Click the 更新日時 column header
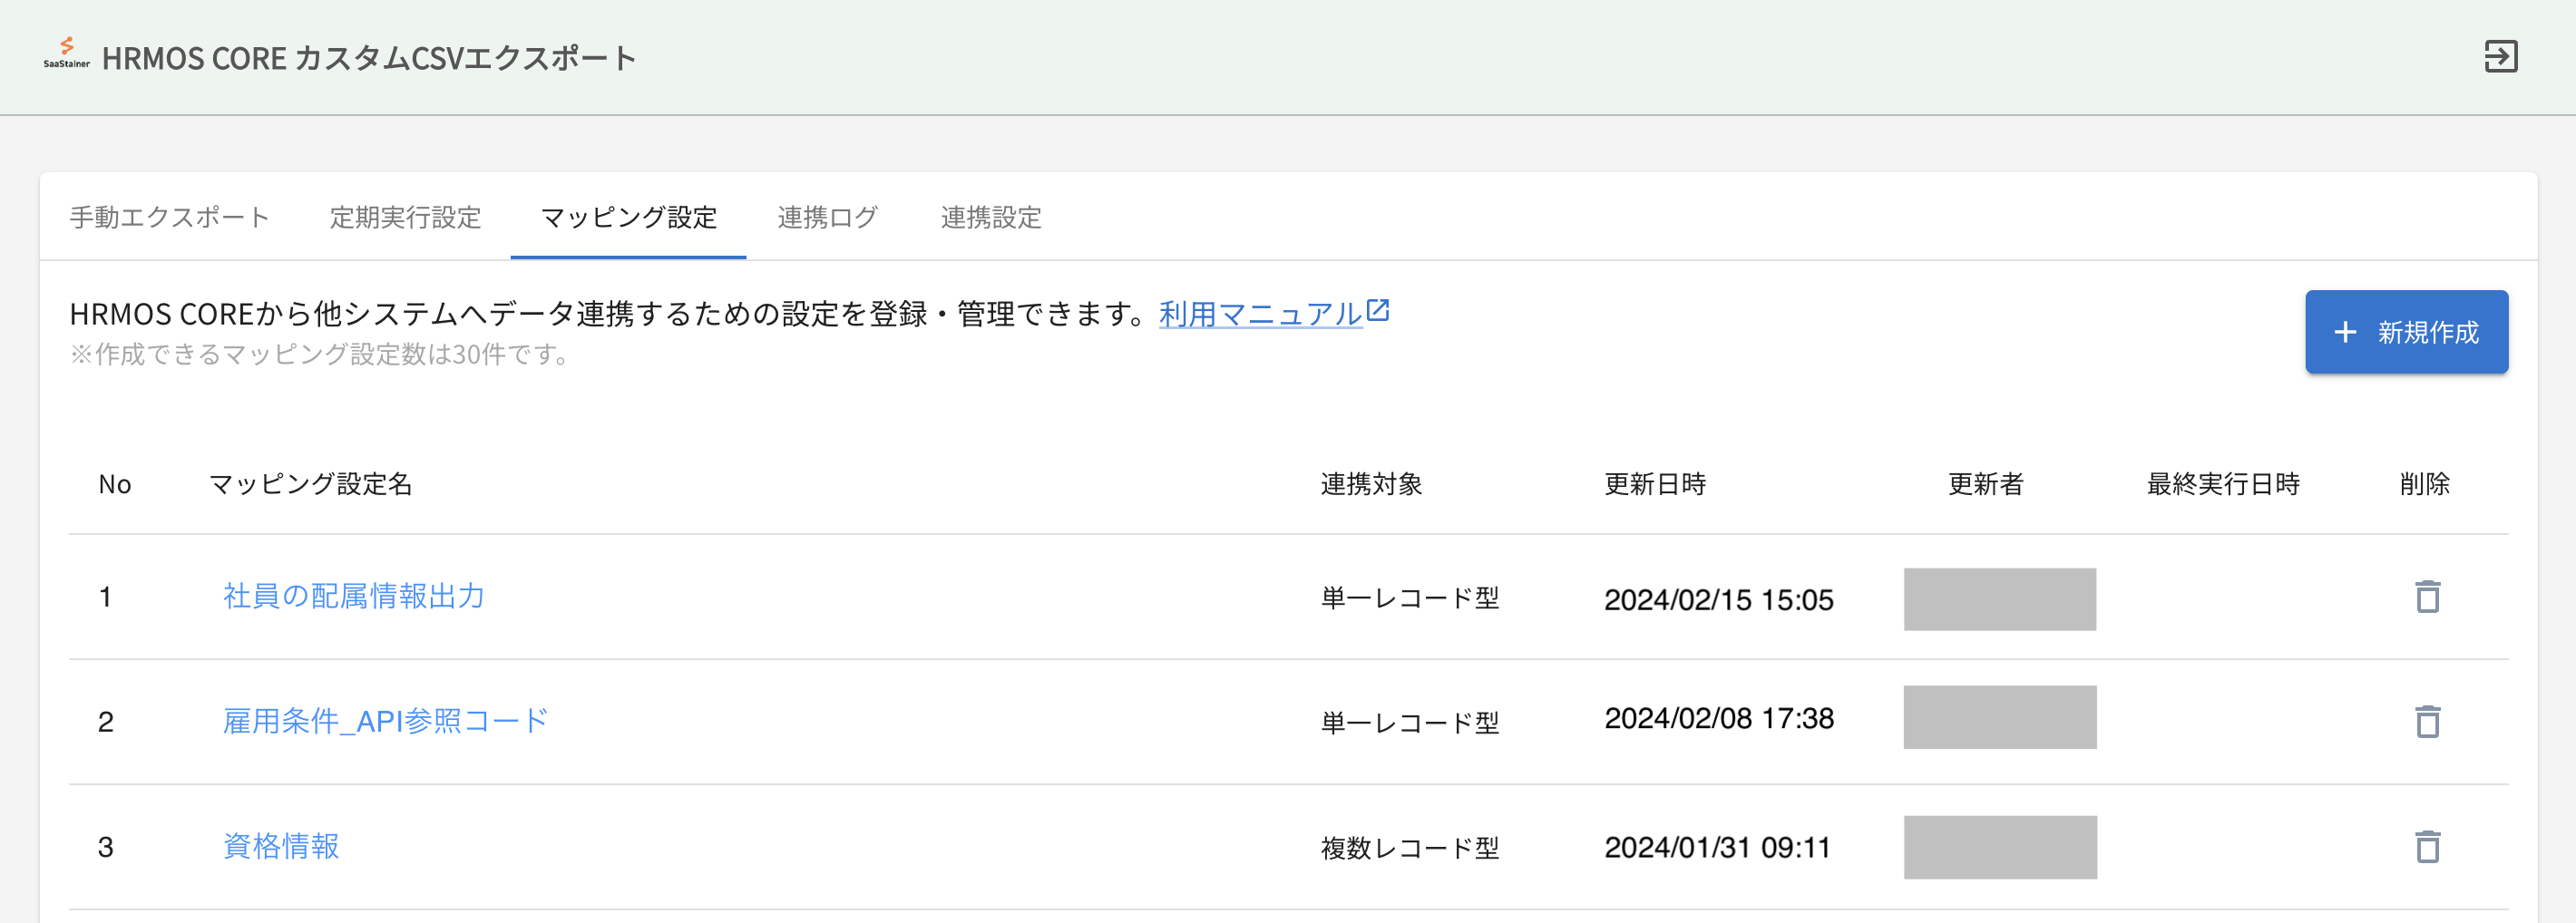Viewport: 2576px width, 923px height. coord(1657,485)
